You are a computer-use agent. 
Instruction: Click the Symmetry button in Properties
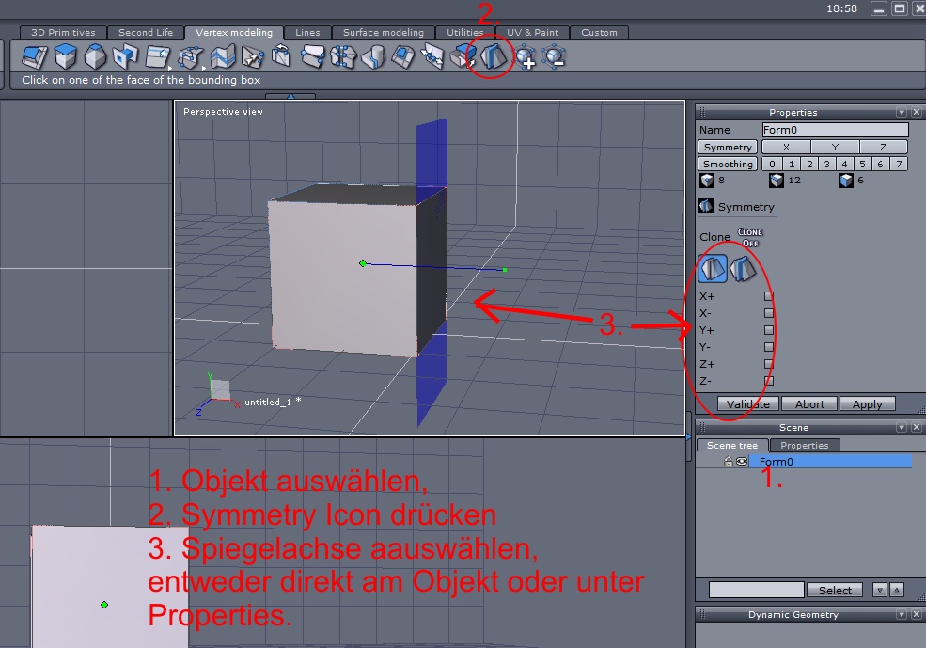tap(728, 147)
